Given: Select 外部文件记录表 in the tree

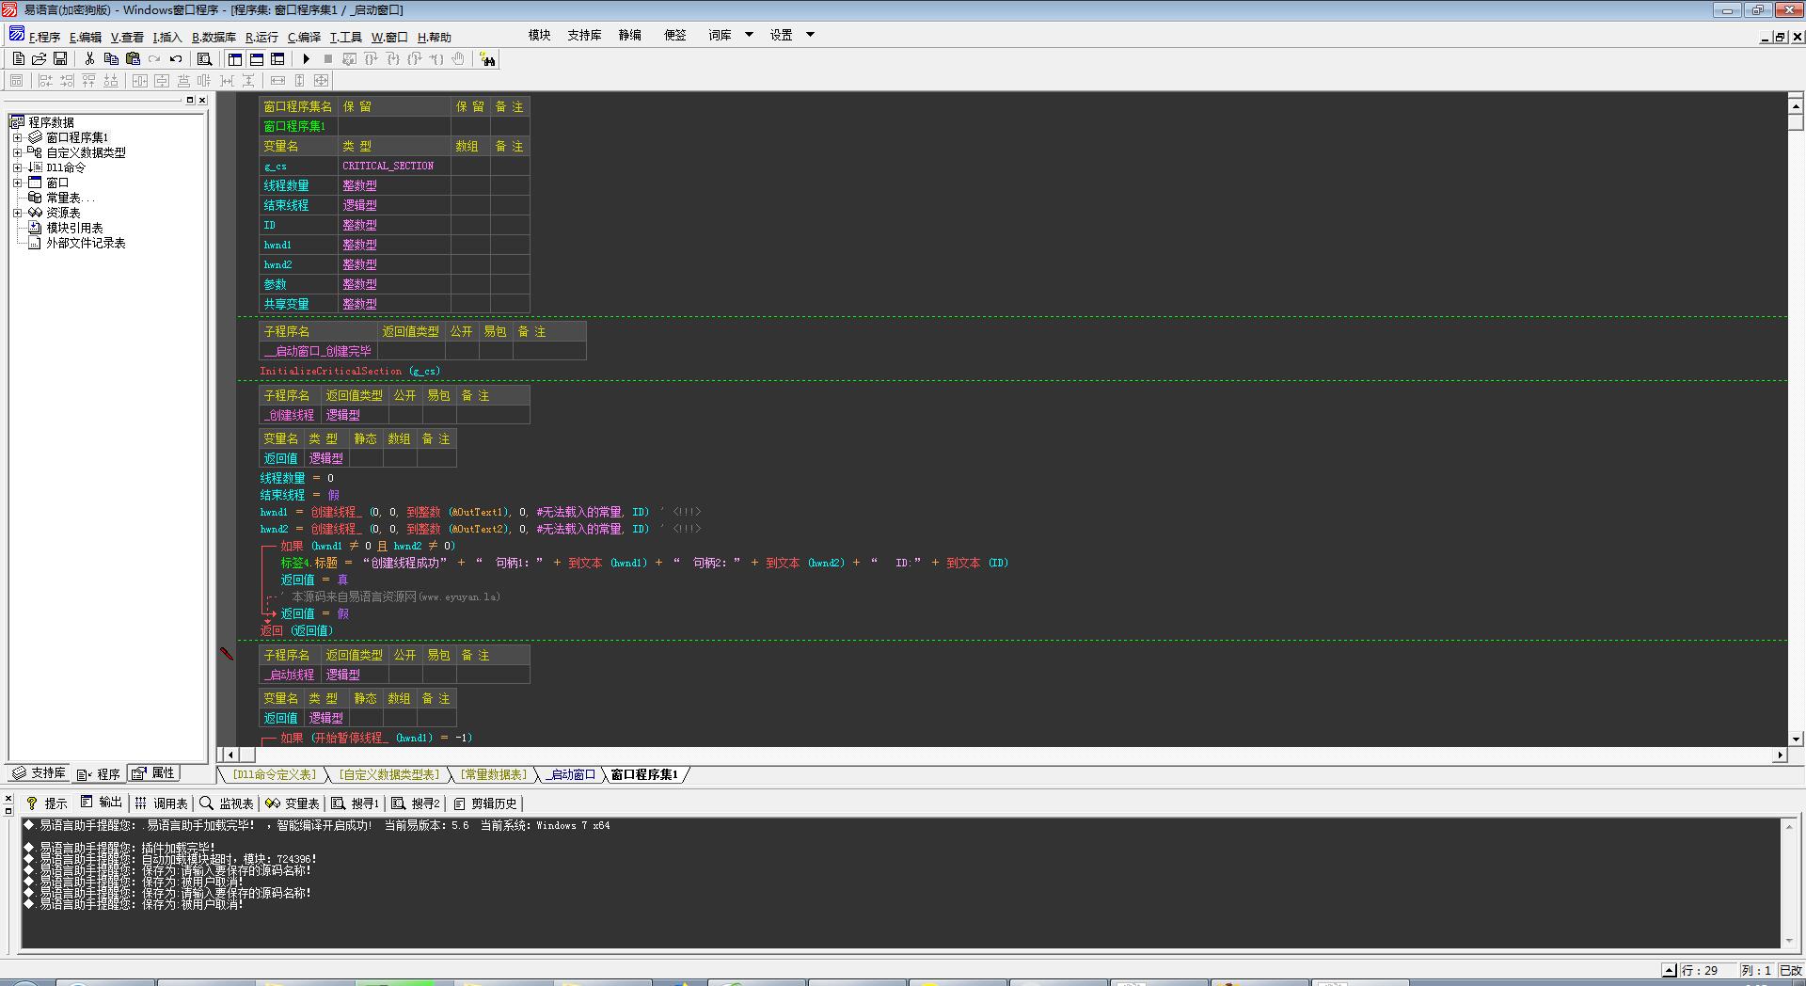Looking at the screenshot, I should pos(86,243).
